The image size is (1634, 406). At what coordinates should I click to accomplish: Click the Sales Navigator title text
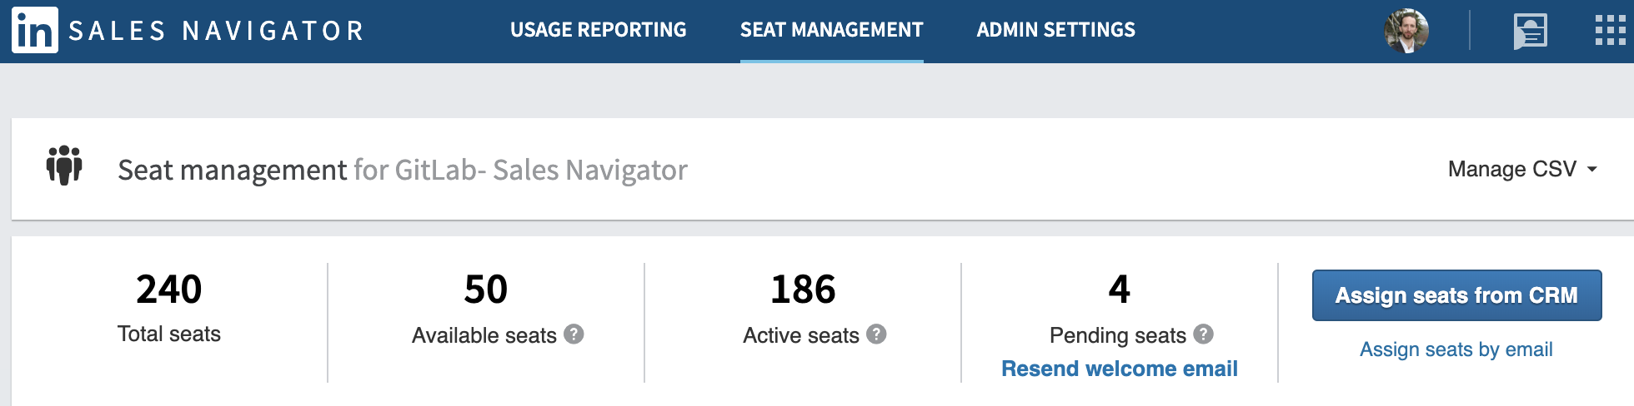pyautogui.click(x=216, y=31)
